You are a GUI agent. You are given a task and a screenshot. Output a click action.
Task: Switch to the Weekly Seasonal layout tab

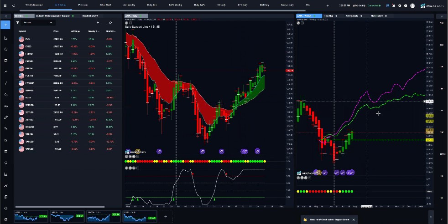pos(34,5)
